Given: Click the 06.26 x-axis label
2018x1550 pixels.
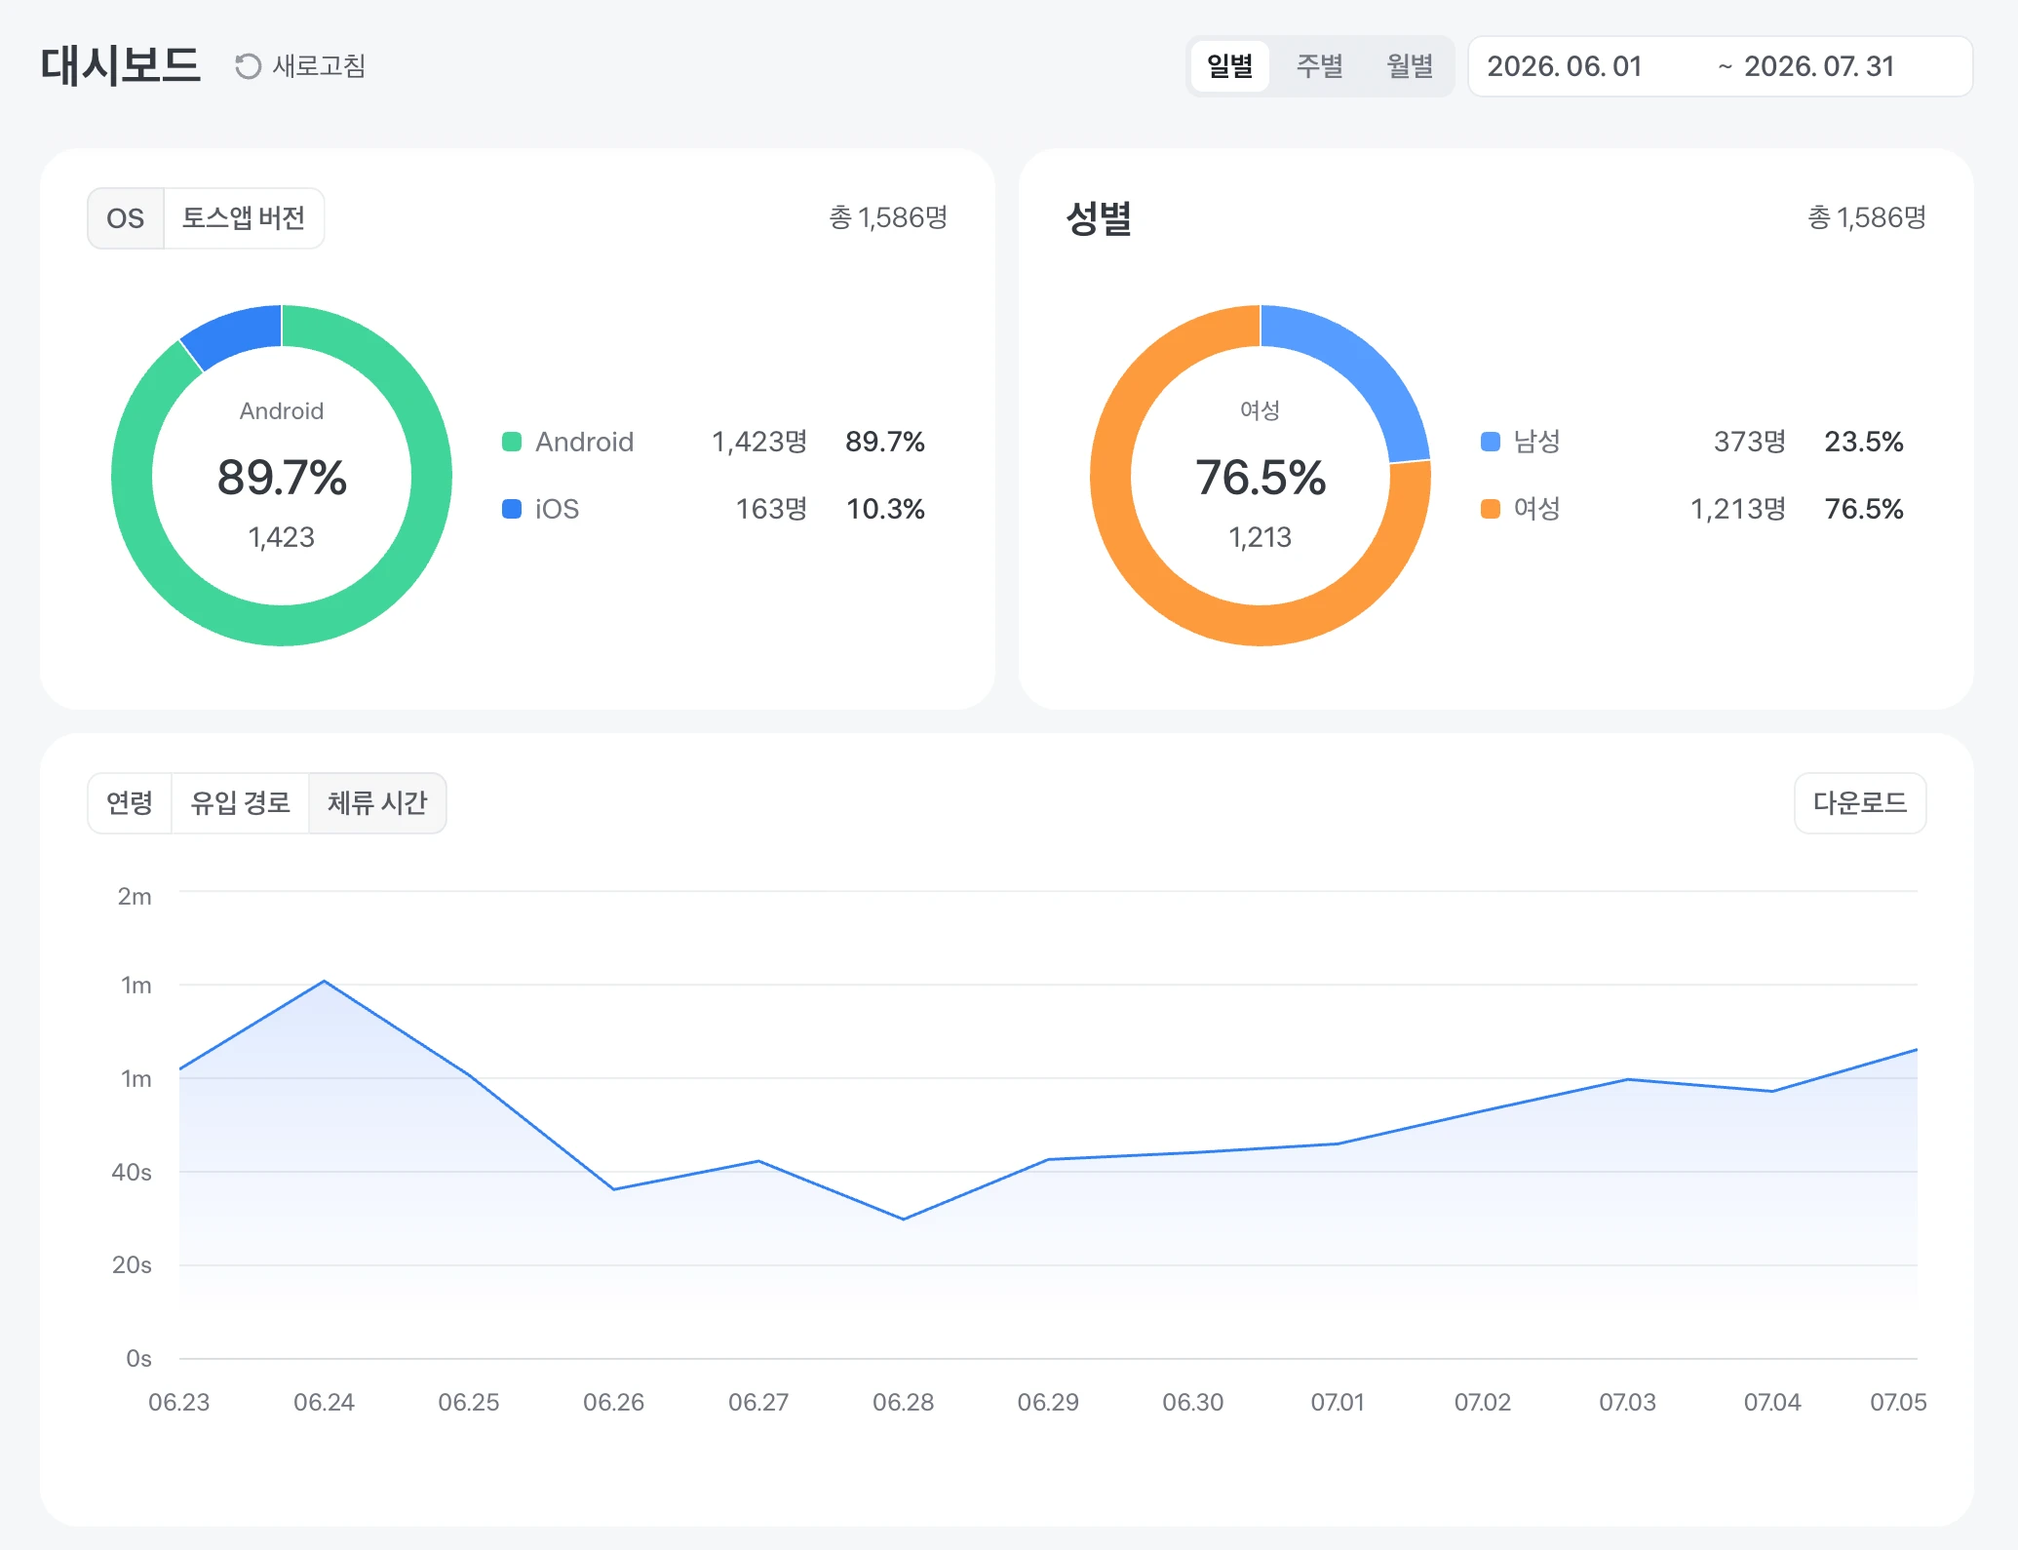Looking at the screenshot, I should pyautogui.click(x=614, y=1403).
